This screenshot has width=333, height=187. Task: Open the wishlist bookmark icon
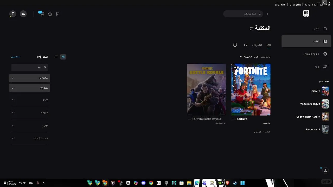tap(58, 14)
